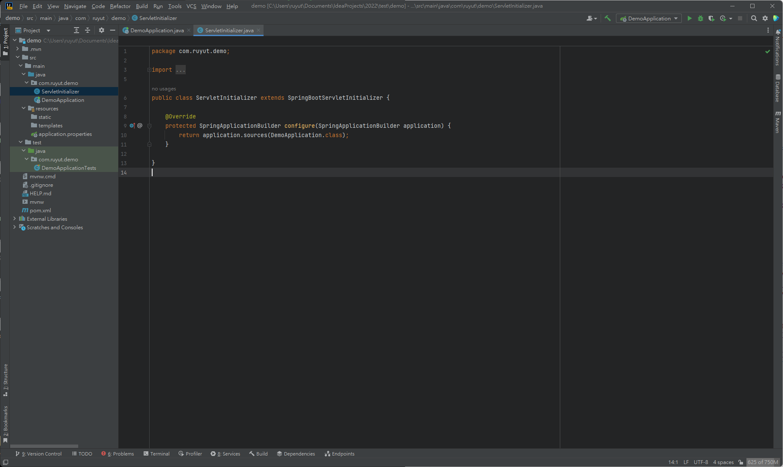
Task: Run with coverage icon in toolbar
Action: pos(711,18)
